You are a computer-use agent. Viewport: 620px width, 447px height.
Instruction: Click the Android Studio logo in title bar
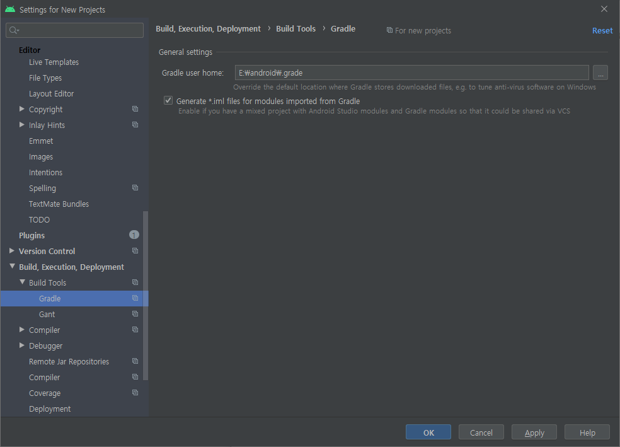pyautogui.click(x=10, y=9)
